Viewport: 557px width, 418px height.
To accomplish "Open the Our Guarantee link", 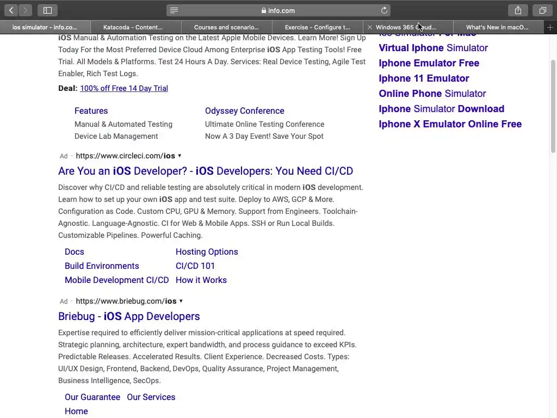I will point(92,397).
